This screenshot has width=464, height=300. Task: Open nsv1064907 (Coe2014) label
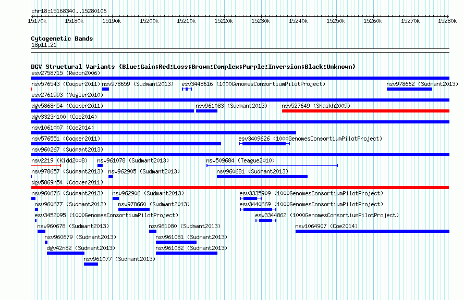tap(326, 226)
